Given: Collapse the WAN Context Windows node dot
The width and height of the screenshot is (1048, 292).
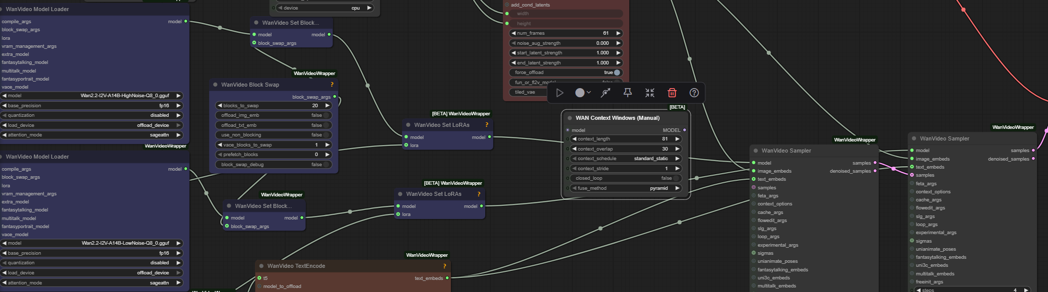Looking at the screenshot, I should click(x=570, y=118).
